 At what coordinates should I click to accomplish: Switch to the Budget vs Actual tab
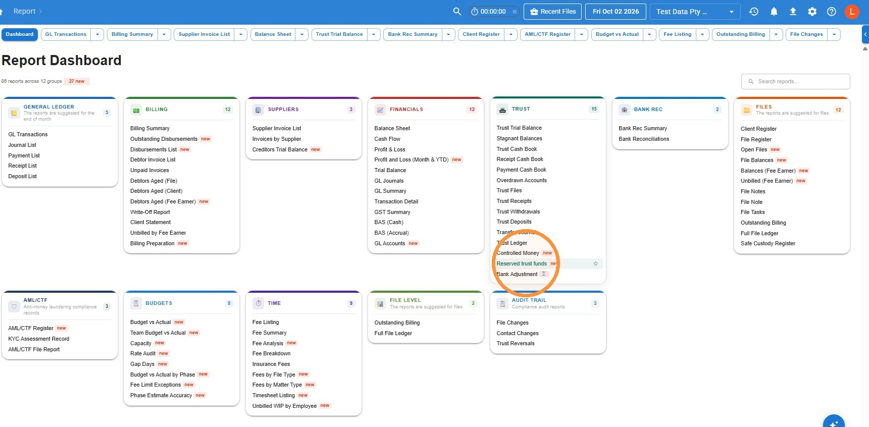pyautogui.click(x=617, y=34)
